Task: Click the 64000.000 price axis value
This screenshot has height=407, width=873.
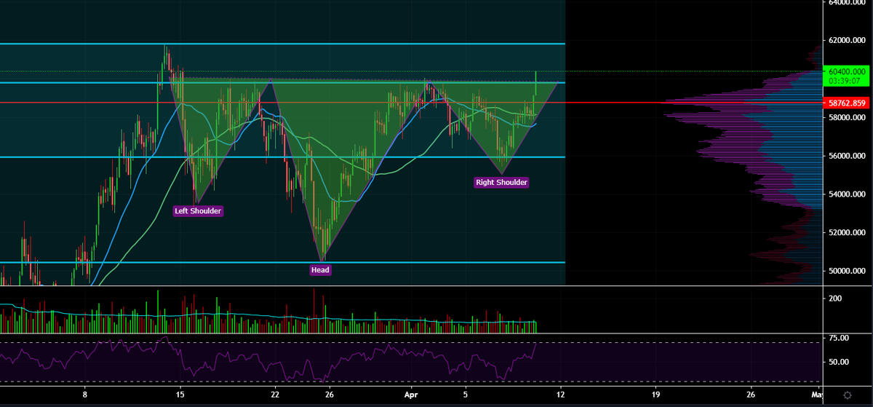Action: [x=848, y=2]
